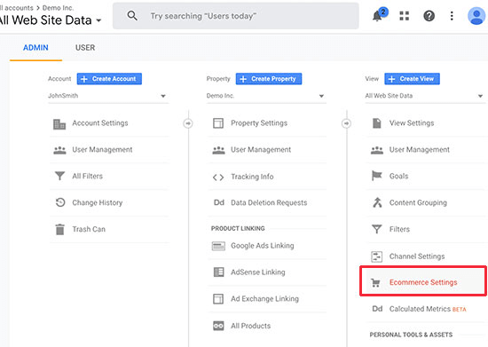Switch to the ADMIN tab
Viewport: 488px width, 347px height.
35,48
